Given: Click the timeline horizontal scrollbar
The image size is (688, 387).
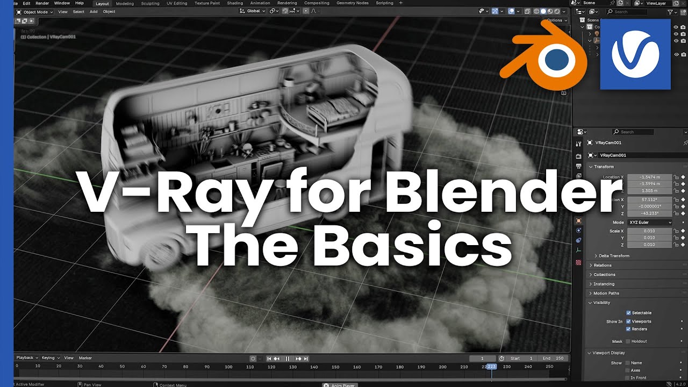Looking at the screenshot, I should click(x=290, y=378).
